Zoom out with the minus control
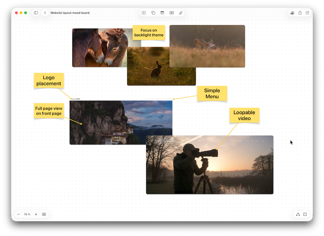The image size is (324, 236). [x=18, y=214]
